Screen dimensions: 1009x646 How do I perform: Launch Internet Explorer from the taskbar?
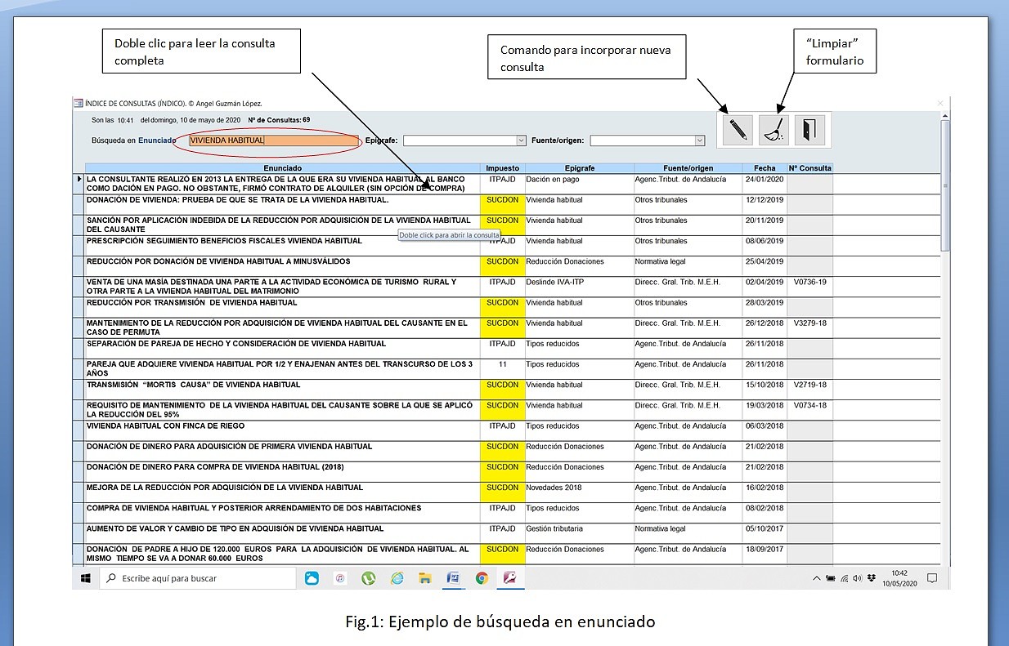coord(397,578)
